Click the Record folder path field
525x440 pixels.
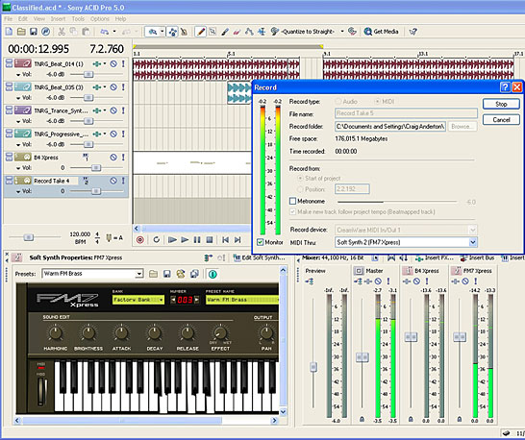390,127
